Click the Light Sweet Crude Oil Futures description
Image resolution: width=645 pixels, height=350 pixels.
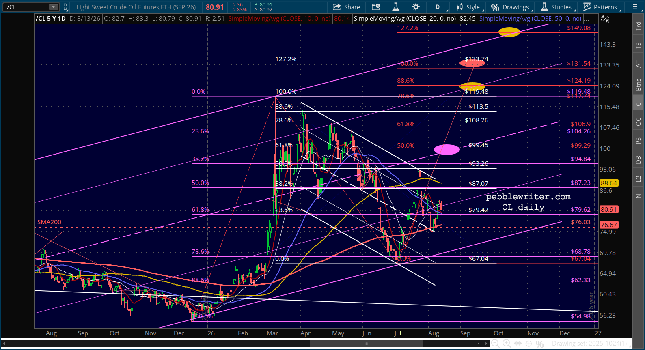pyautogui.click(x=136, y=7)
